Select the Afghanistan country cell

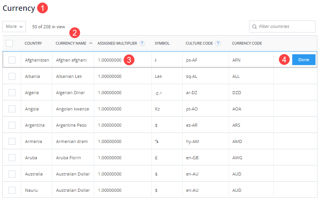pos(37,60)
